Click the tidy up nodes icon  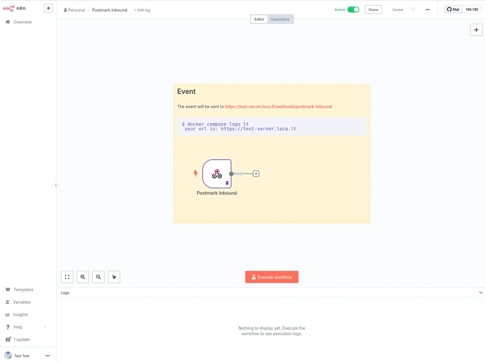click(114, 277)
